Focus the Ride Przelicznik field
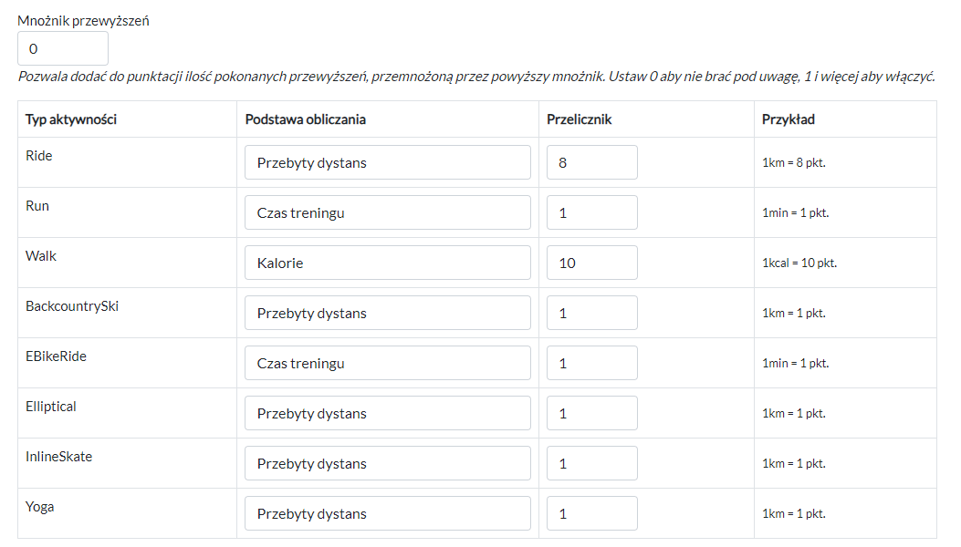 tap(591, 162)
